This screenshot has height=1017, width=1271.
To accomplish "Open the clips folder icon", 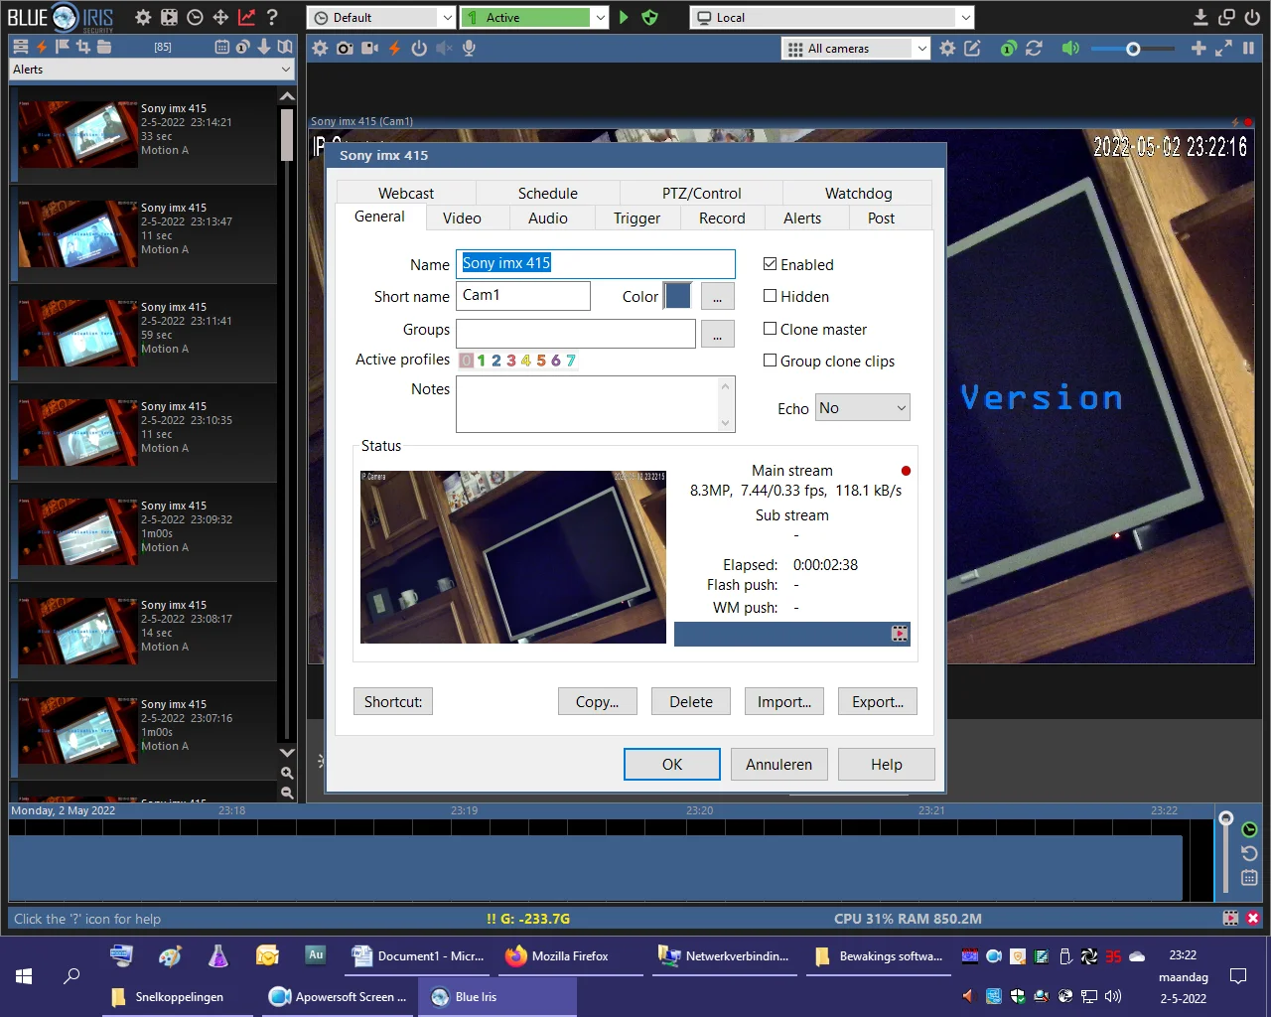I will 104,47.
